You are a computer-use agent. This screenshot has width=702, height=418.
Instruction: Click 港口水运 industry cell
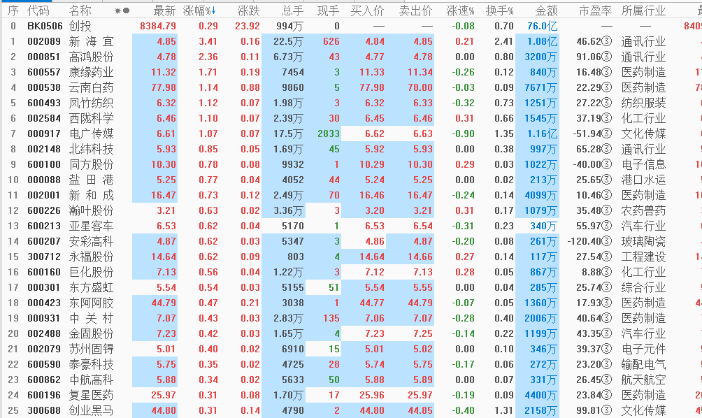tap(644, 180)
